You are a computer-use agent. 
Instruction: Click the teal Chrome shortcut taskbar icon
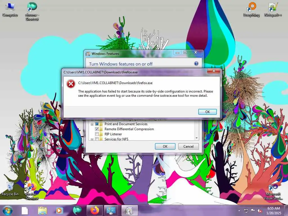pos(77,210)
